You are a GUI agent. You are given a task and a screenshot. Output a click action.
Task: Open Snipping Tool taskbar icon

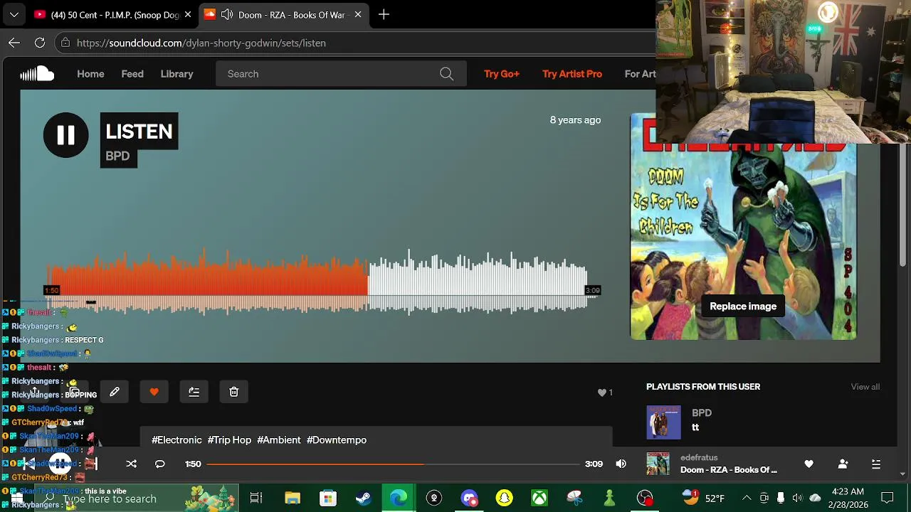[x=574, y=498]
